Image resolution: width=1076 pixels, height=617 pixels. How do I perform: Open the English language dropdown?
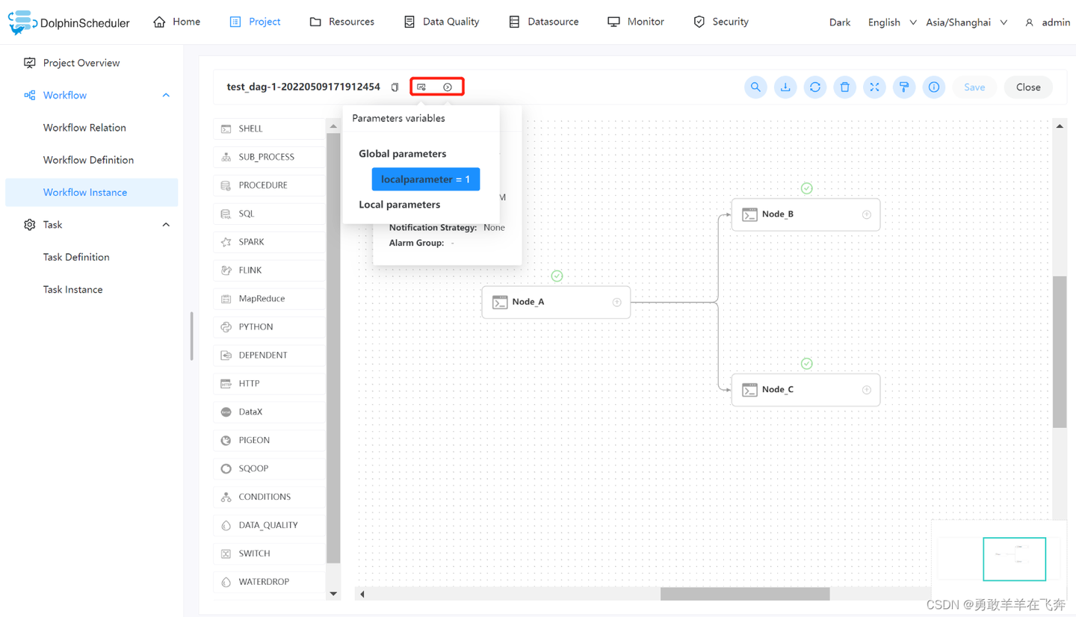(892, 22)
